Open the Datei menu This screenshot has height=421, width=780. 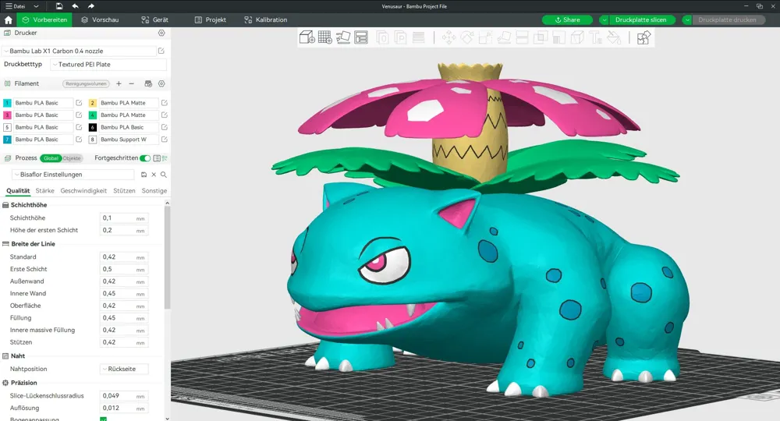15,6
